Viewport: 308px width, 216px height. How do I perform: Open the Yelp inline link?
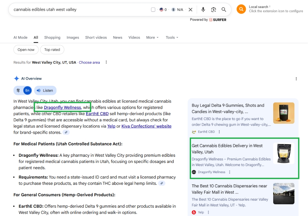point(111,126)
